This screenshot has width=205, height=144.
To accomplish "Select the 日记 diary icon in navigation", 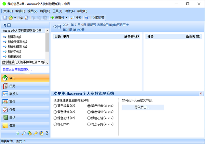I will click(5, 117).
